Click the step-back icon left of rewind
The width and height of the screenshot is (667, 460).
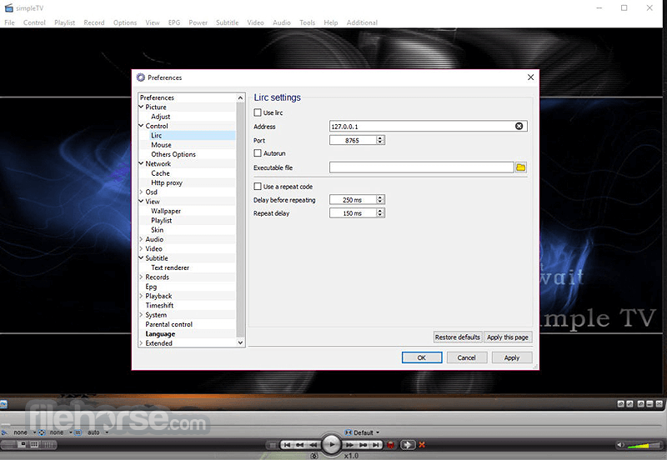pos(300,445)
